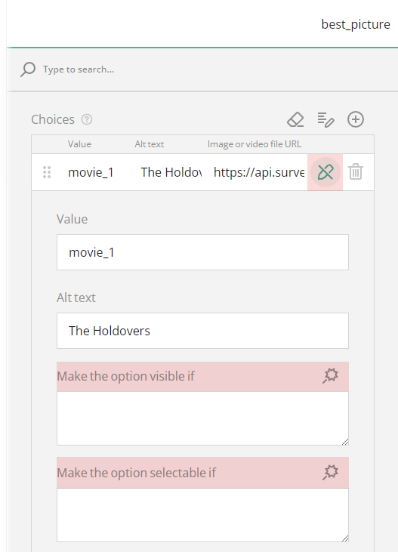Click The Holdov alt text cell
Screen dimensions: 398x552
click(171, 172)
